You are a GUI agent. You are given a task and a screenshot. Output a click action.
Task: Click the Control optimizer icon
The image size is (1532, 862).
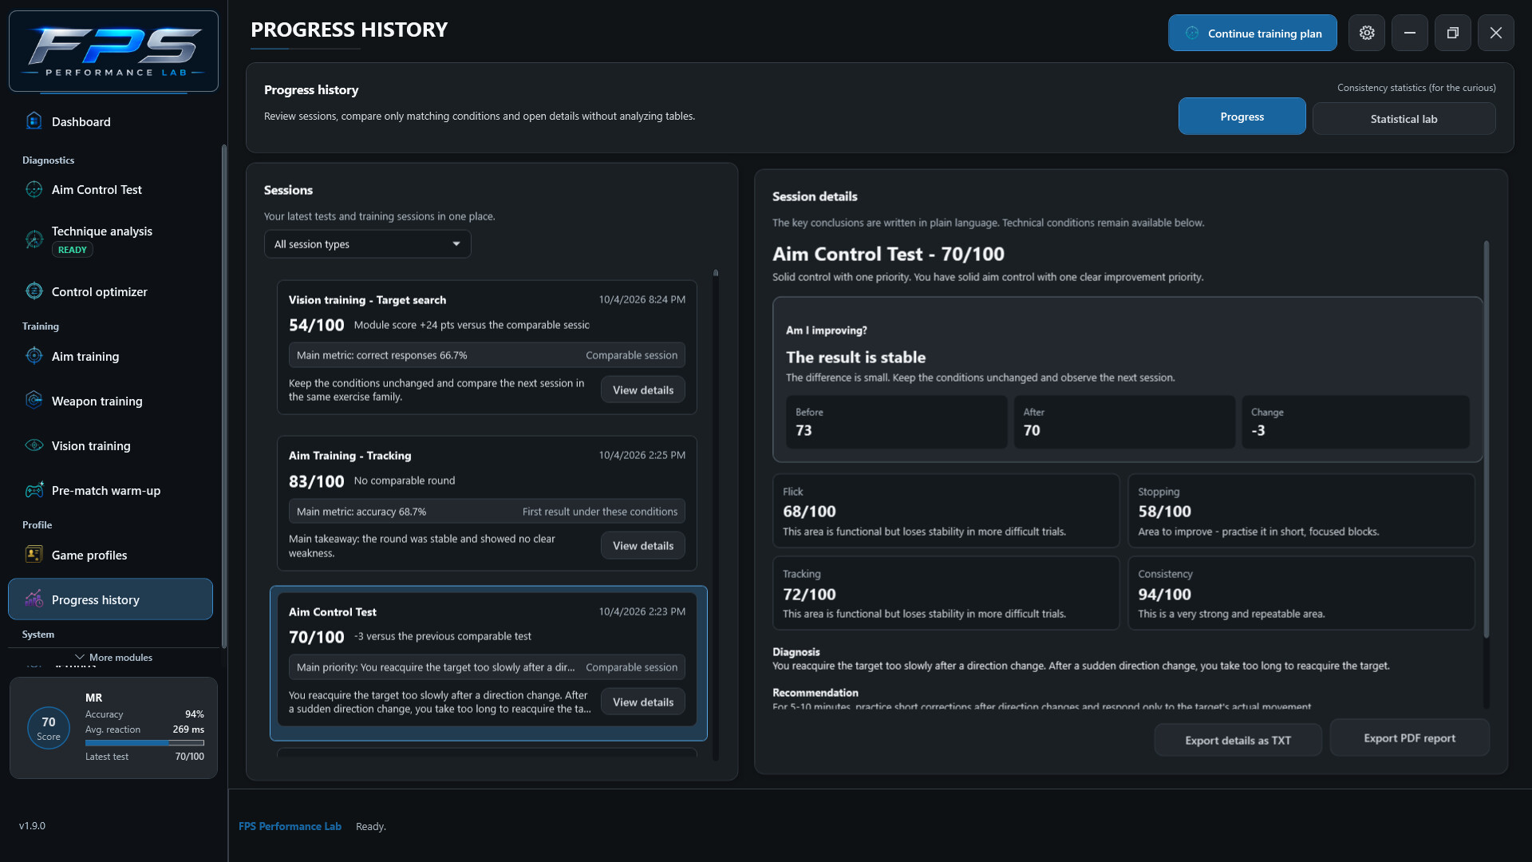click(34, 291)
